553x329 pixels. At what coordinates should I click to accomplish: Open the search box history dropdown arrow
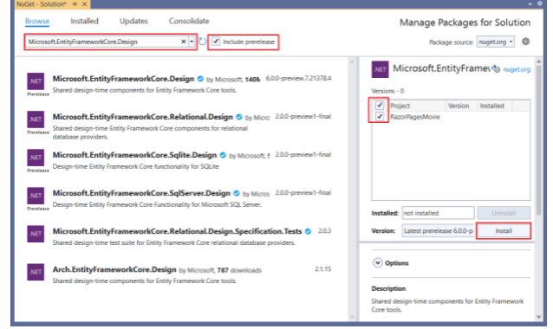click(x=192, y=42)
